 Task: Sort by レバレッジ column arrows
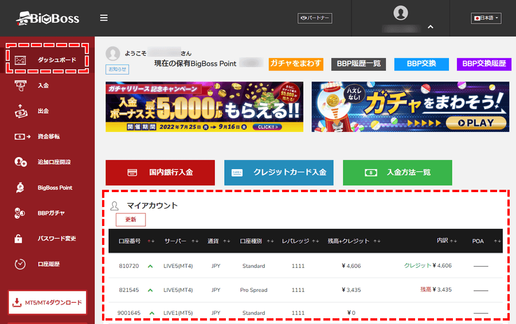click(x=315, y=241)
